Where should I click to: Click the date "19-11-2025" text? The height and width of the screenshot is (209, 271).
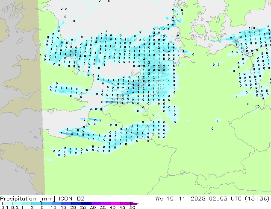[x=186, y=199]
